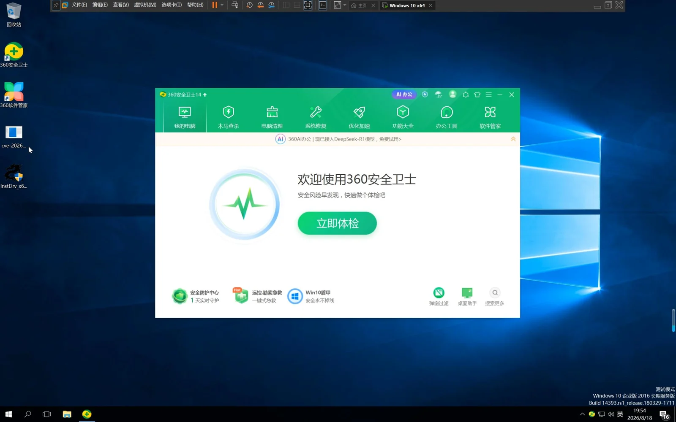Image resolution: width=676 pixels, height=422 pixels.
Task: Click the VMware stretch guest display icon
Action: [337, 5]
